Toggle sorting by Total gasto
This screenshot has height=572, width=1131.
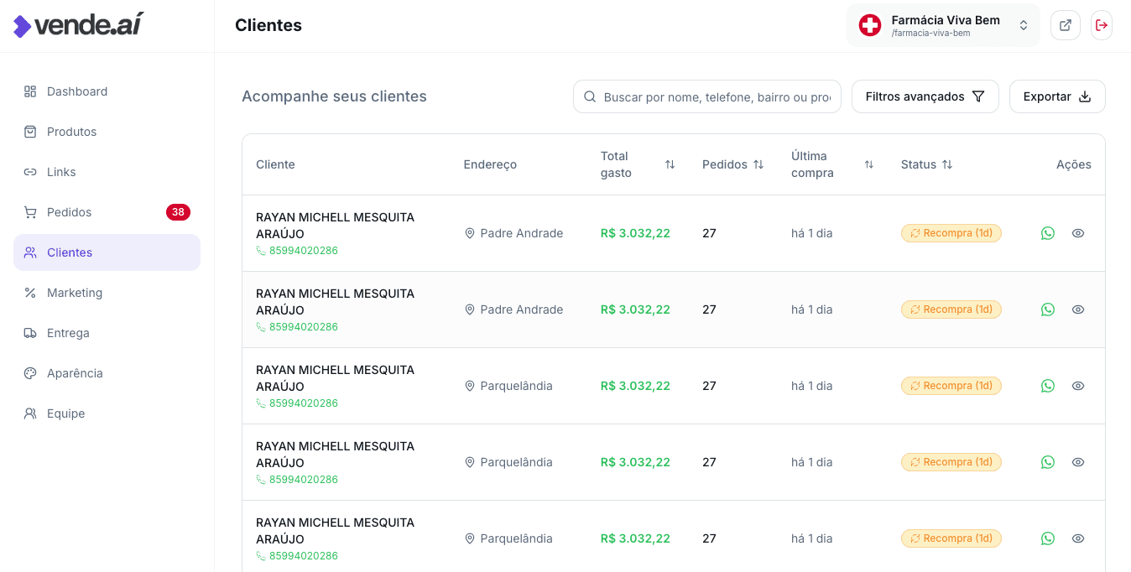pyautogui.click(x=670, y=164)
